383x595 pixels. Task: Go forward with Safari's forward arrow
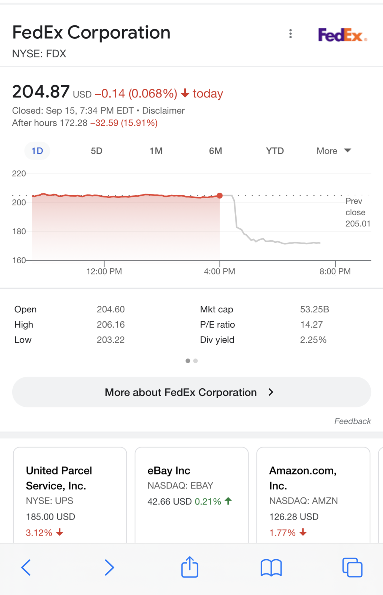[109, 567]
